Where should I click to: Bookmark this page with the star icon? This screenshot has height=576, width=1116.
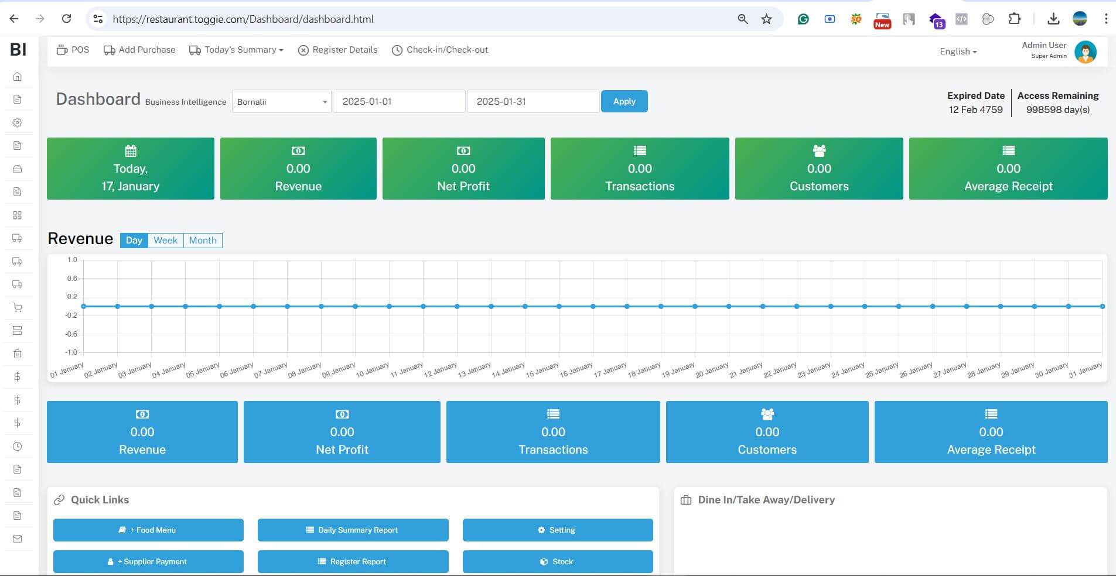click(x=766, y=19)
